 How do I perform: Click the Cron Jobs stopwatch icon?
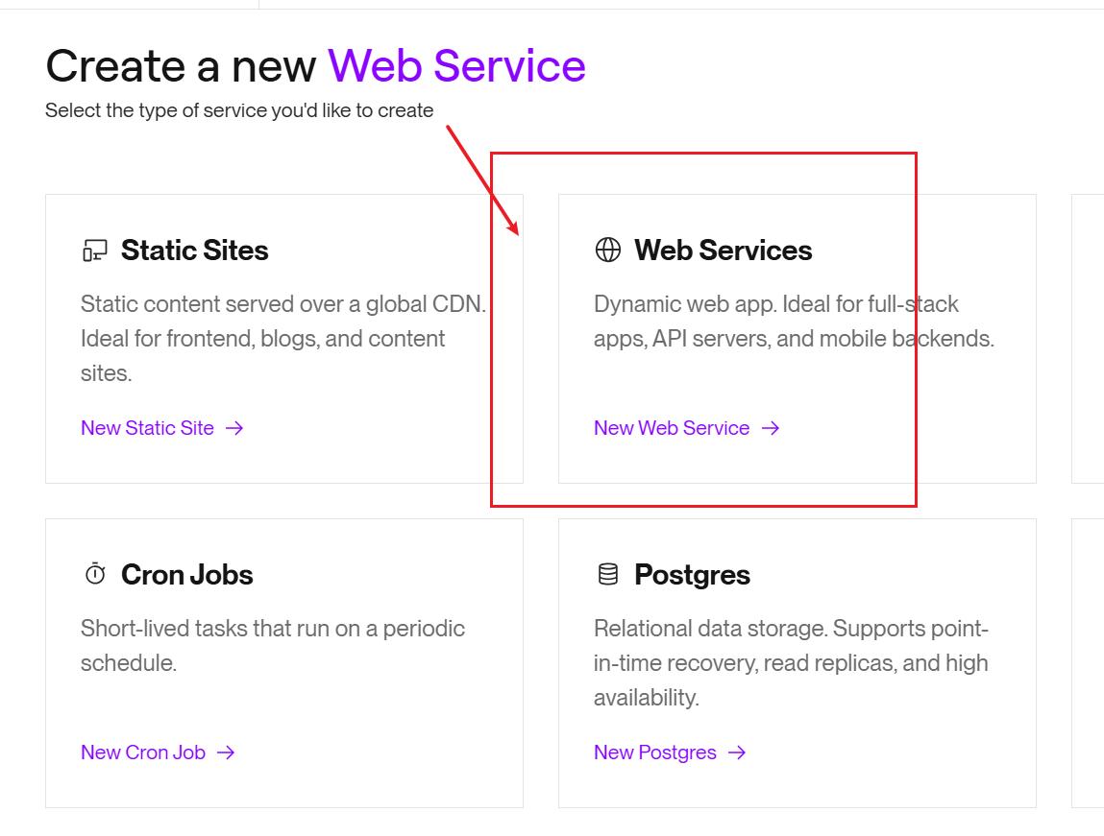click(x=94, y=575)
